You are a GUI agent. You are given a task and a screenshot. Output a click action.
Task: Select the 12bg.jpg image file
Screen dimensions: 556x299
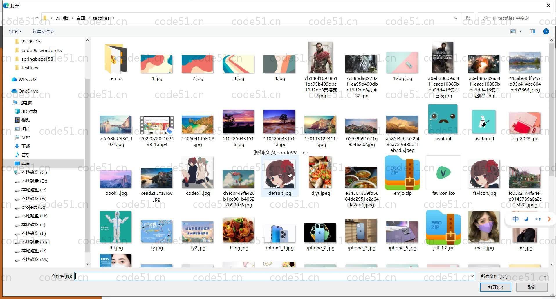point(402,63)
